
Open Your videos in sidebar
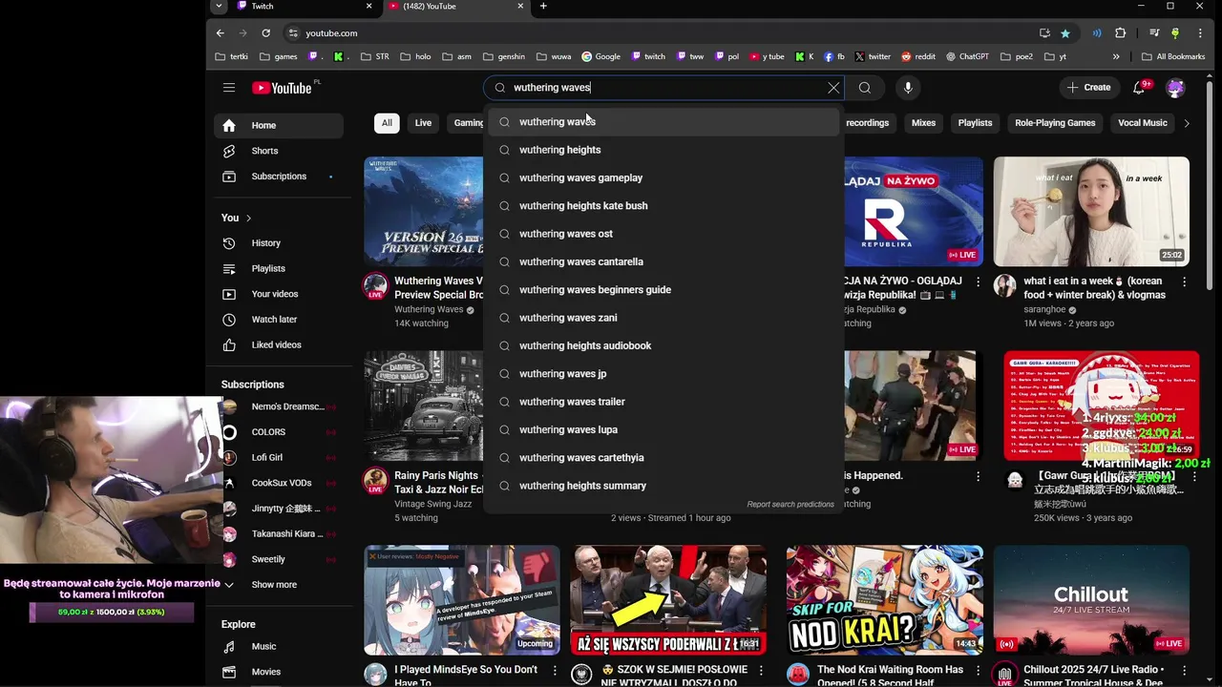tap(278, 294)
